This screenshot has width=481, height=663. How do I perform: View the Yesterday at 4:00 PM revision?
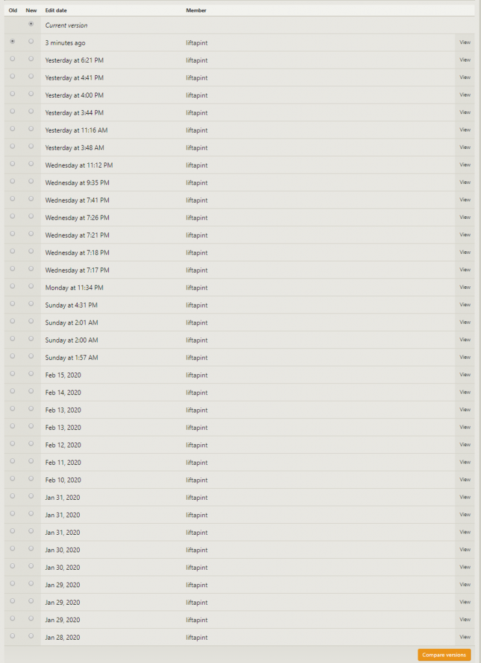click(465, 95)
